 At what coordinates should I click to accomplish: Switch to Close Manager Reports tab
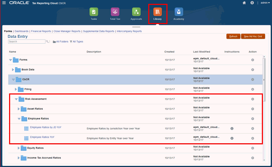tap(67, 31)
